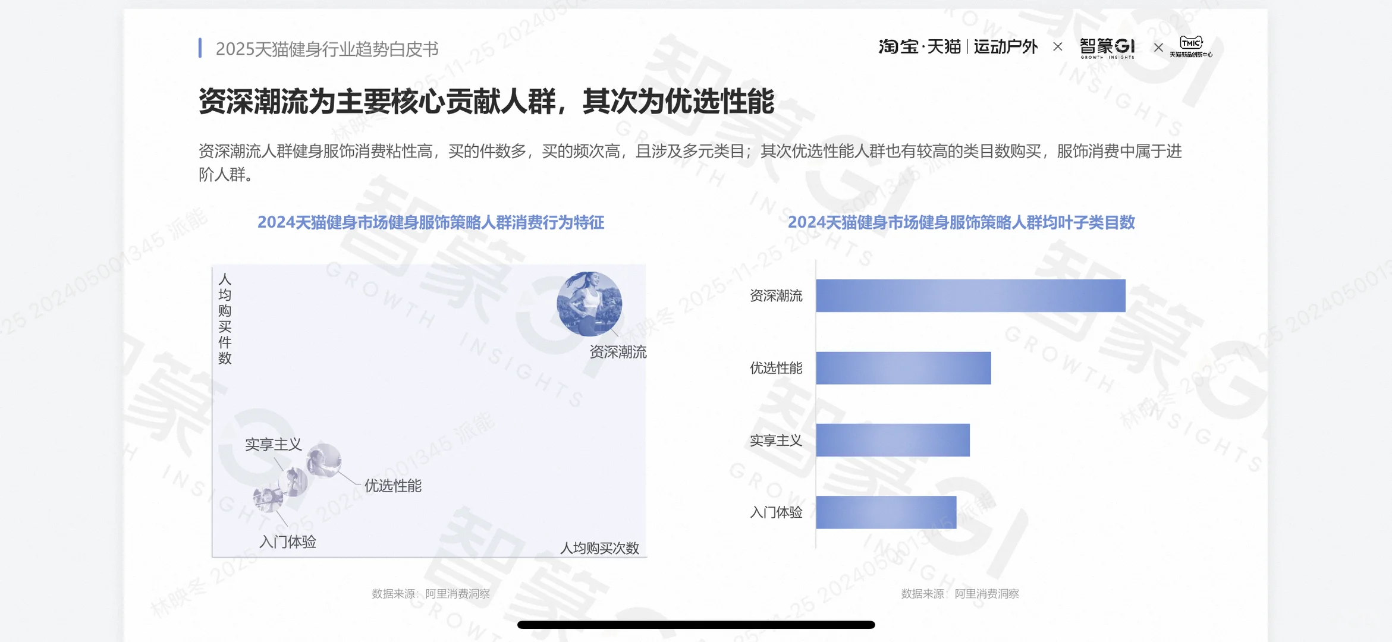
Task: Click the 实享主义 category label beside its bar
Action: [x=776, y=440]
